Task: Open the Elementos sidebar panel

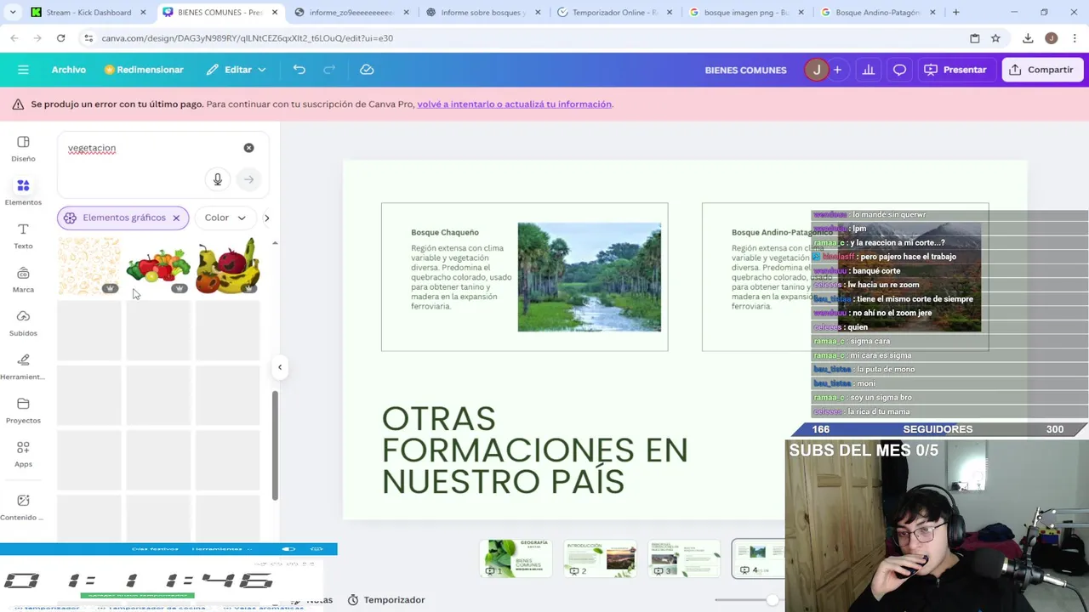Action: point(23,192)
